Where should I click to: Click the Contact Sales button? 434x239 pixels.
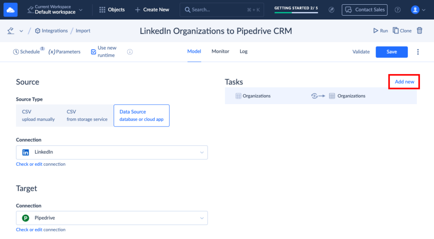coord(364,10)
